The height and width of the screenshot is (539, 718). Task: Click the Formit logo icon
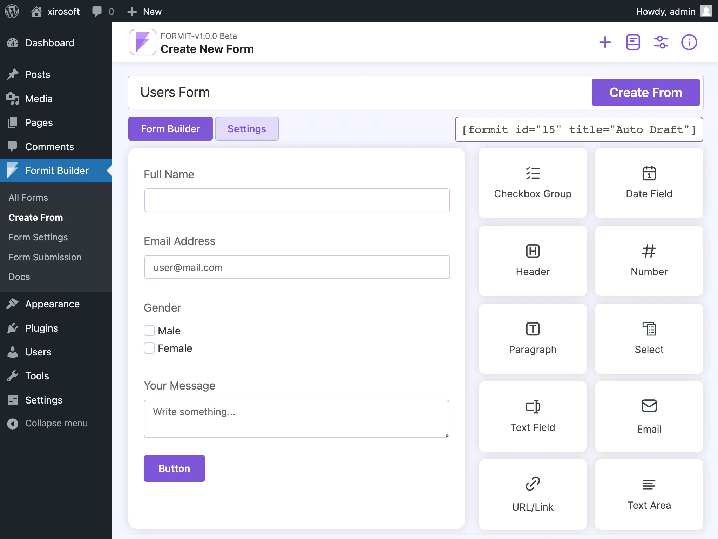pos(143,42)
